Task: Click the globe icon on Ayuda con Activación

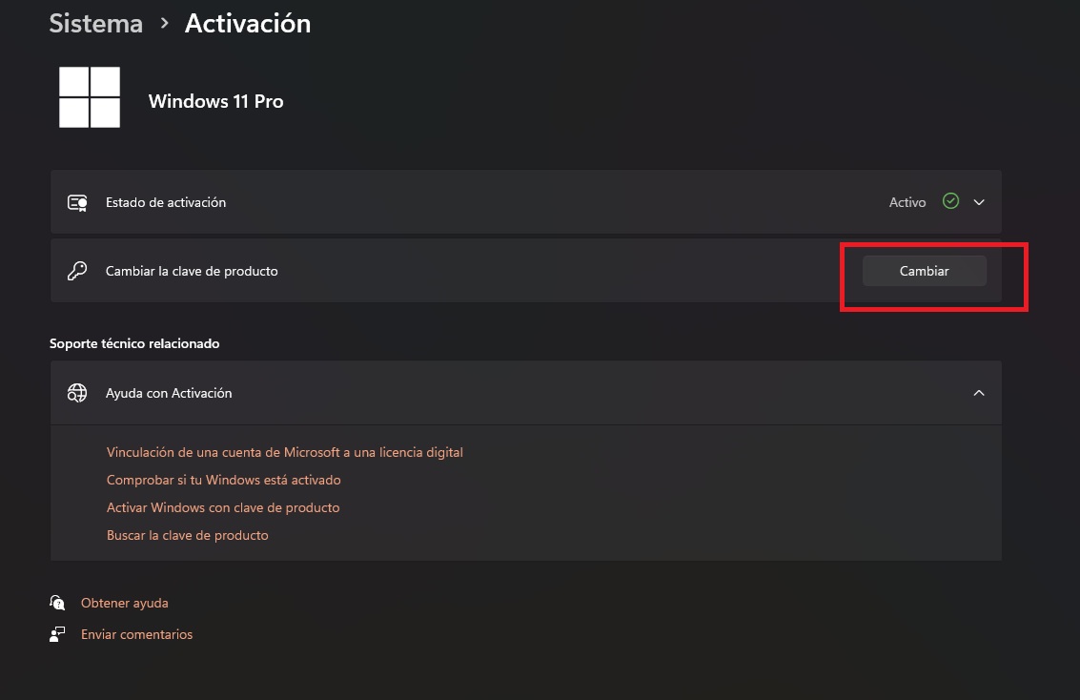Action: (76, 392)
